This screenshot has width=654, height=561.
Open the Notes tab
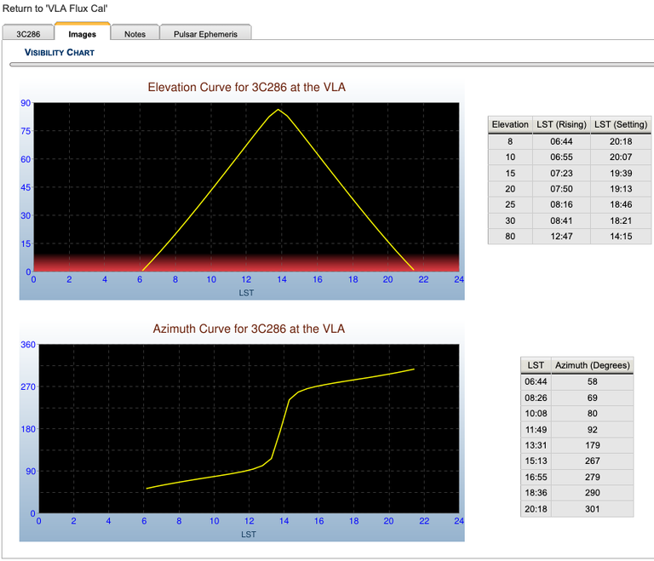(x=135, y=34)
